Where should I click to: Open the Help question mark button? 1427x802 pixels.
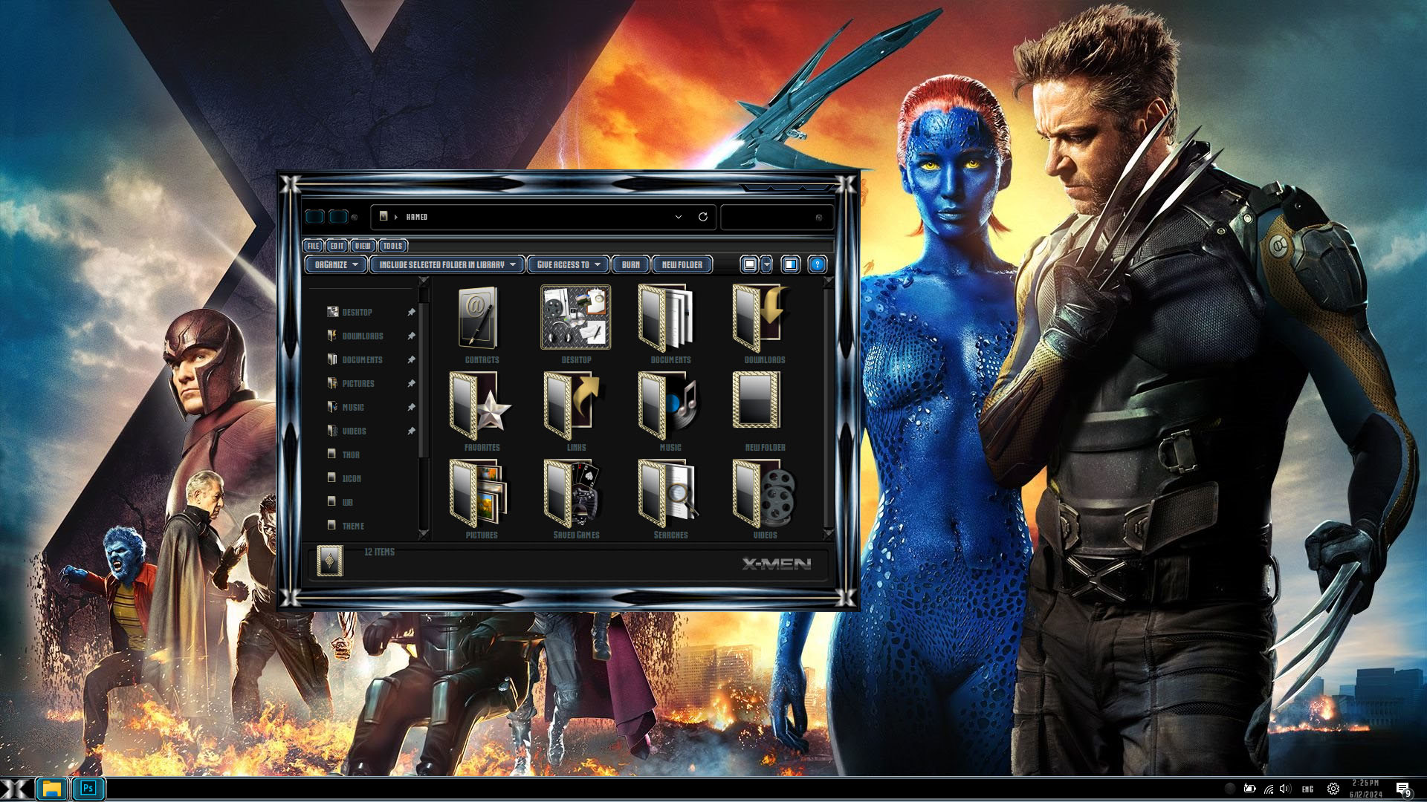(817, 264)
